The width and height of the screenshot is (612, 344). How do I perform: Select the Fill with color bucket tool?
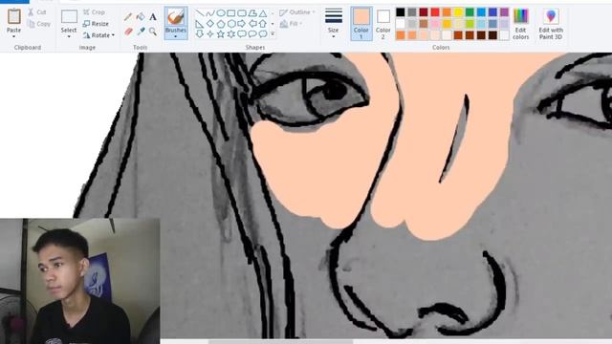pyautogui.click(x=141, y=17)
